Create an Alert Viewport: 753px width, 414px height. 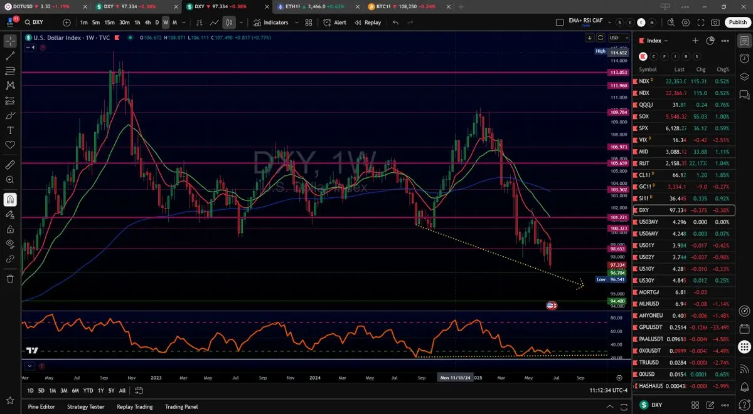point(335,23)
